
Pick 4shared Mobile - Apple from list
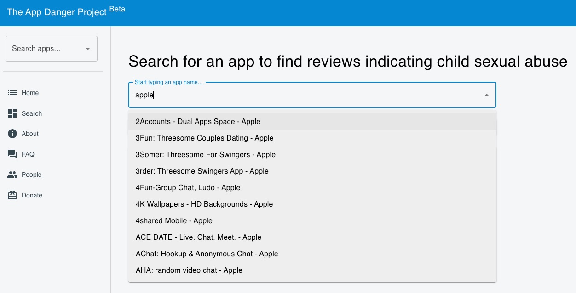pos(174,221)
